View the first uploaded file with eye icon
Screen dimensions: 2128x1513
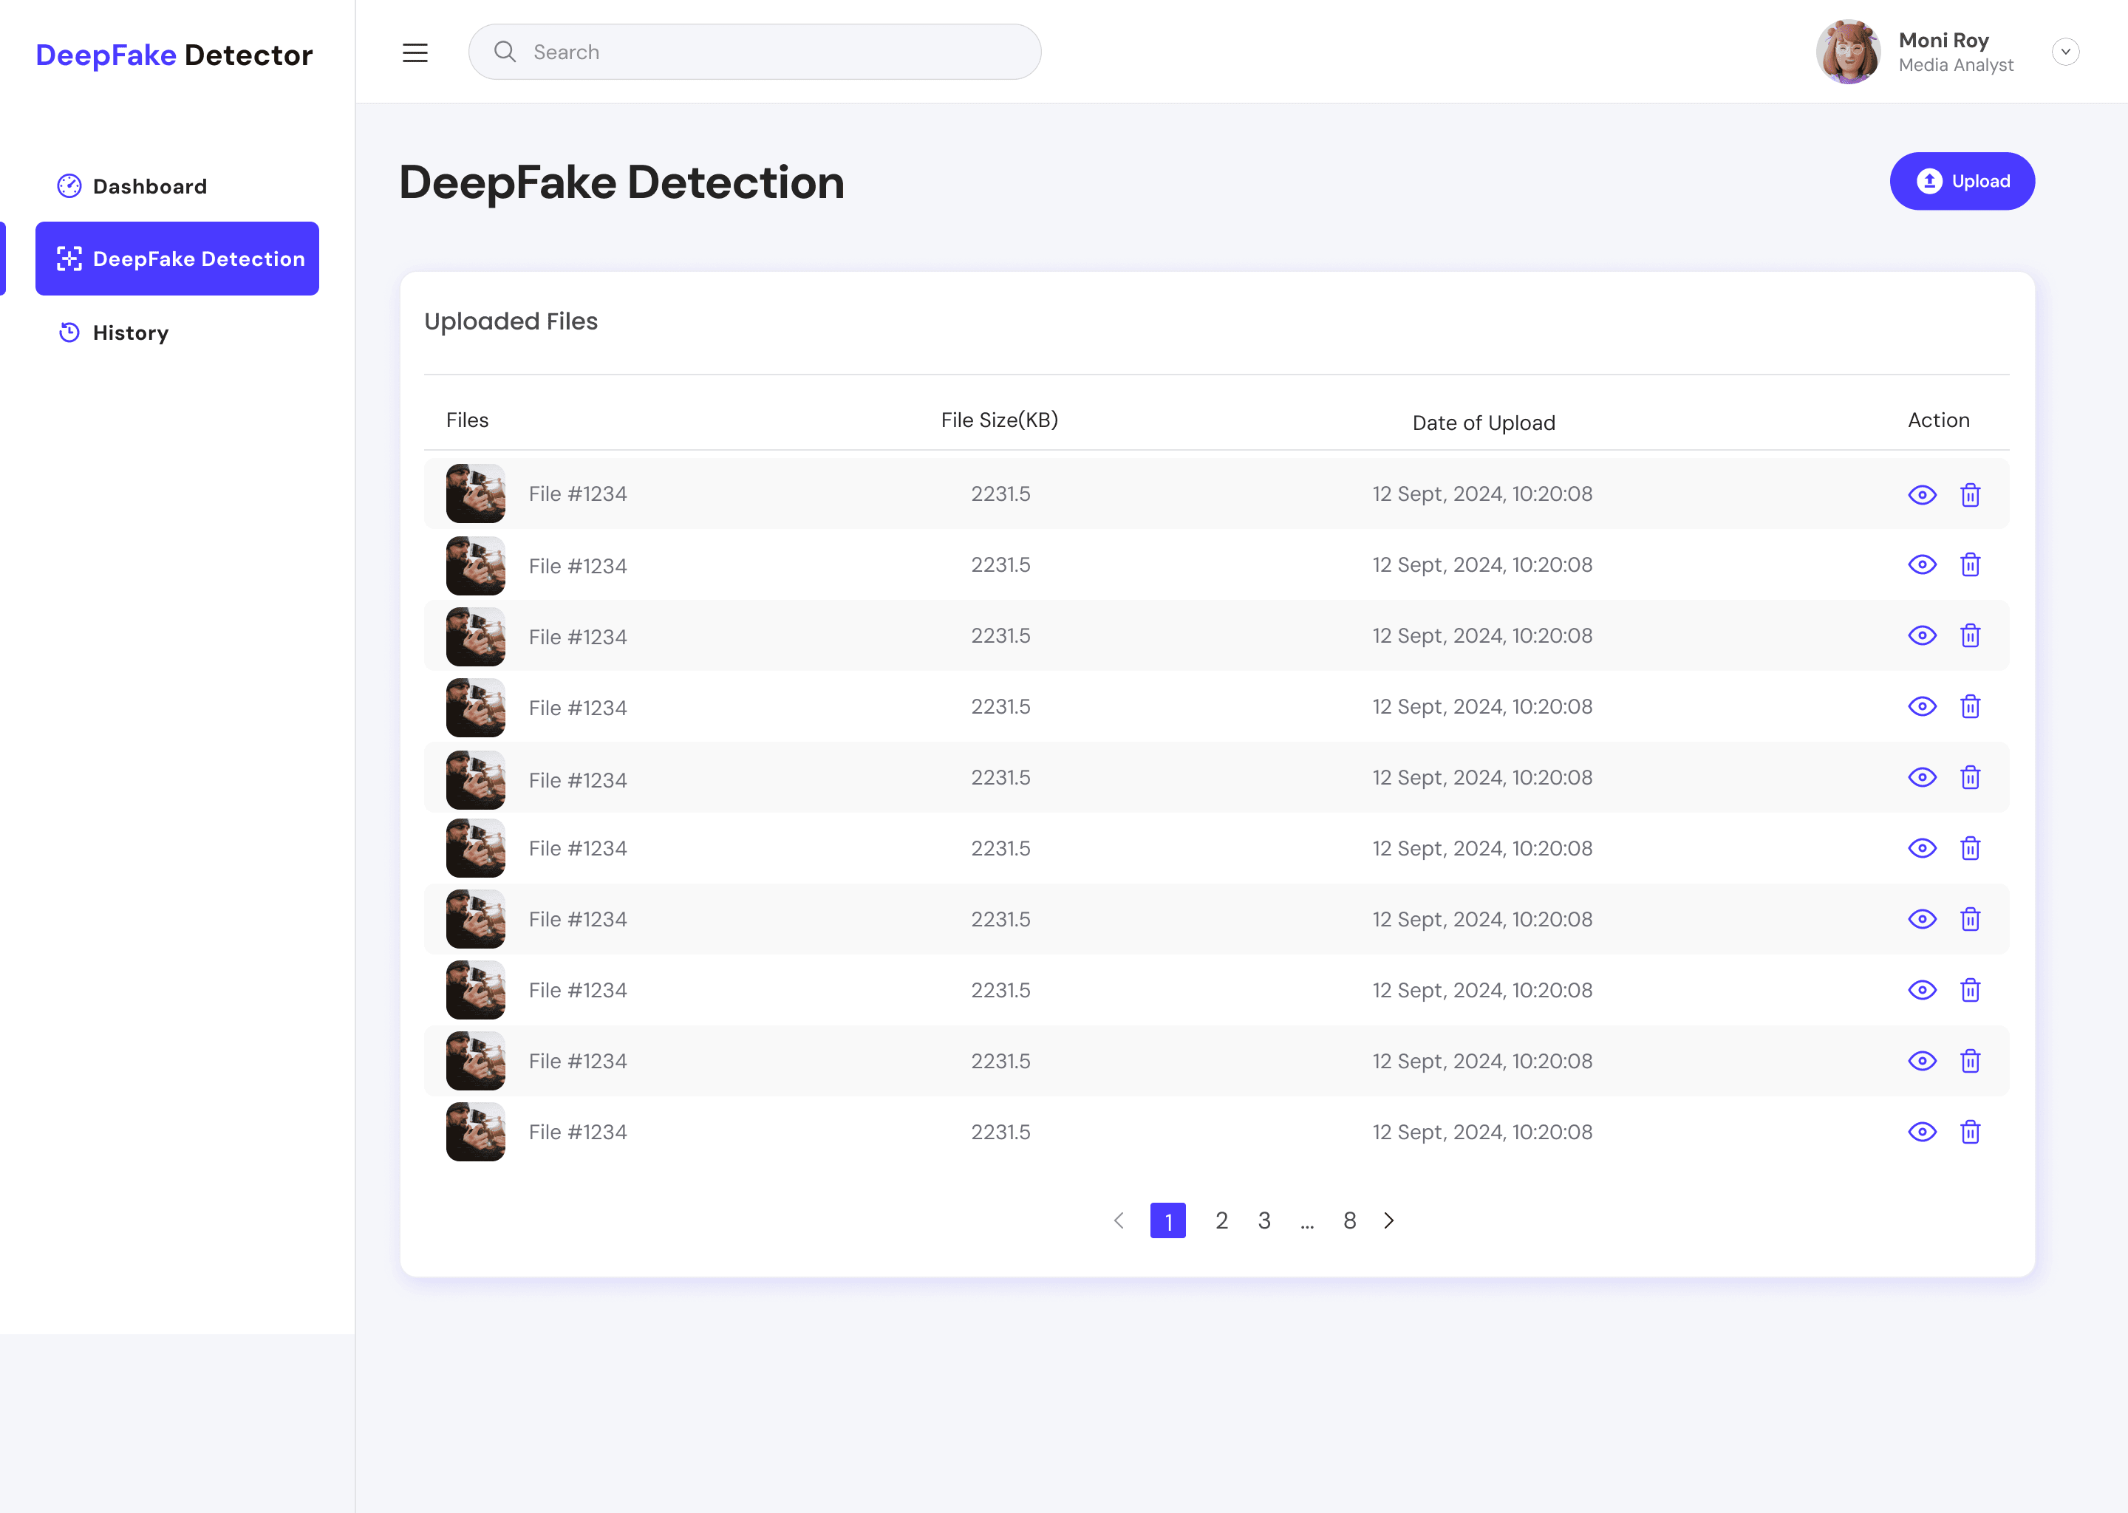pyautogui.click(x=1922, y=493)
